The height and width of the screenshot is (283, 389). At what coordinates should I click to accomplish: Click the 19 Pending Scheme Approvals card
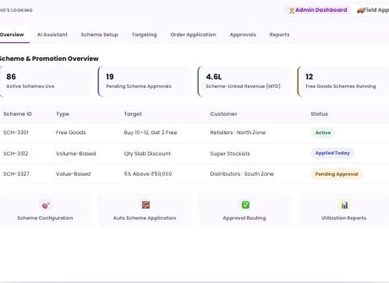pos(145,81)
